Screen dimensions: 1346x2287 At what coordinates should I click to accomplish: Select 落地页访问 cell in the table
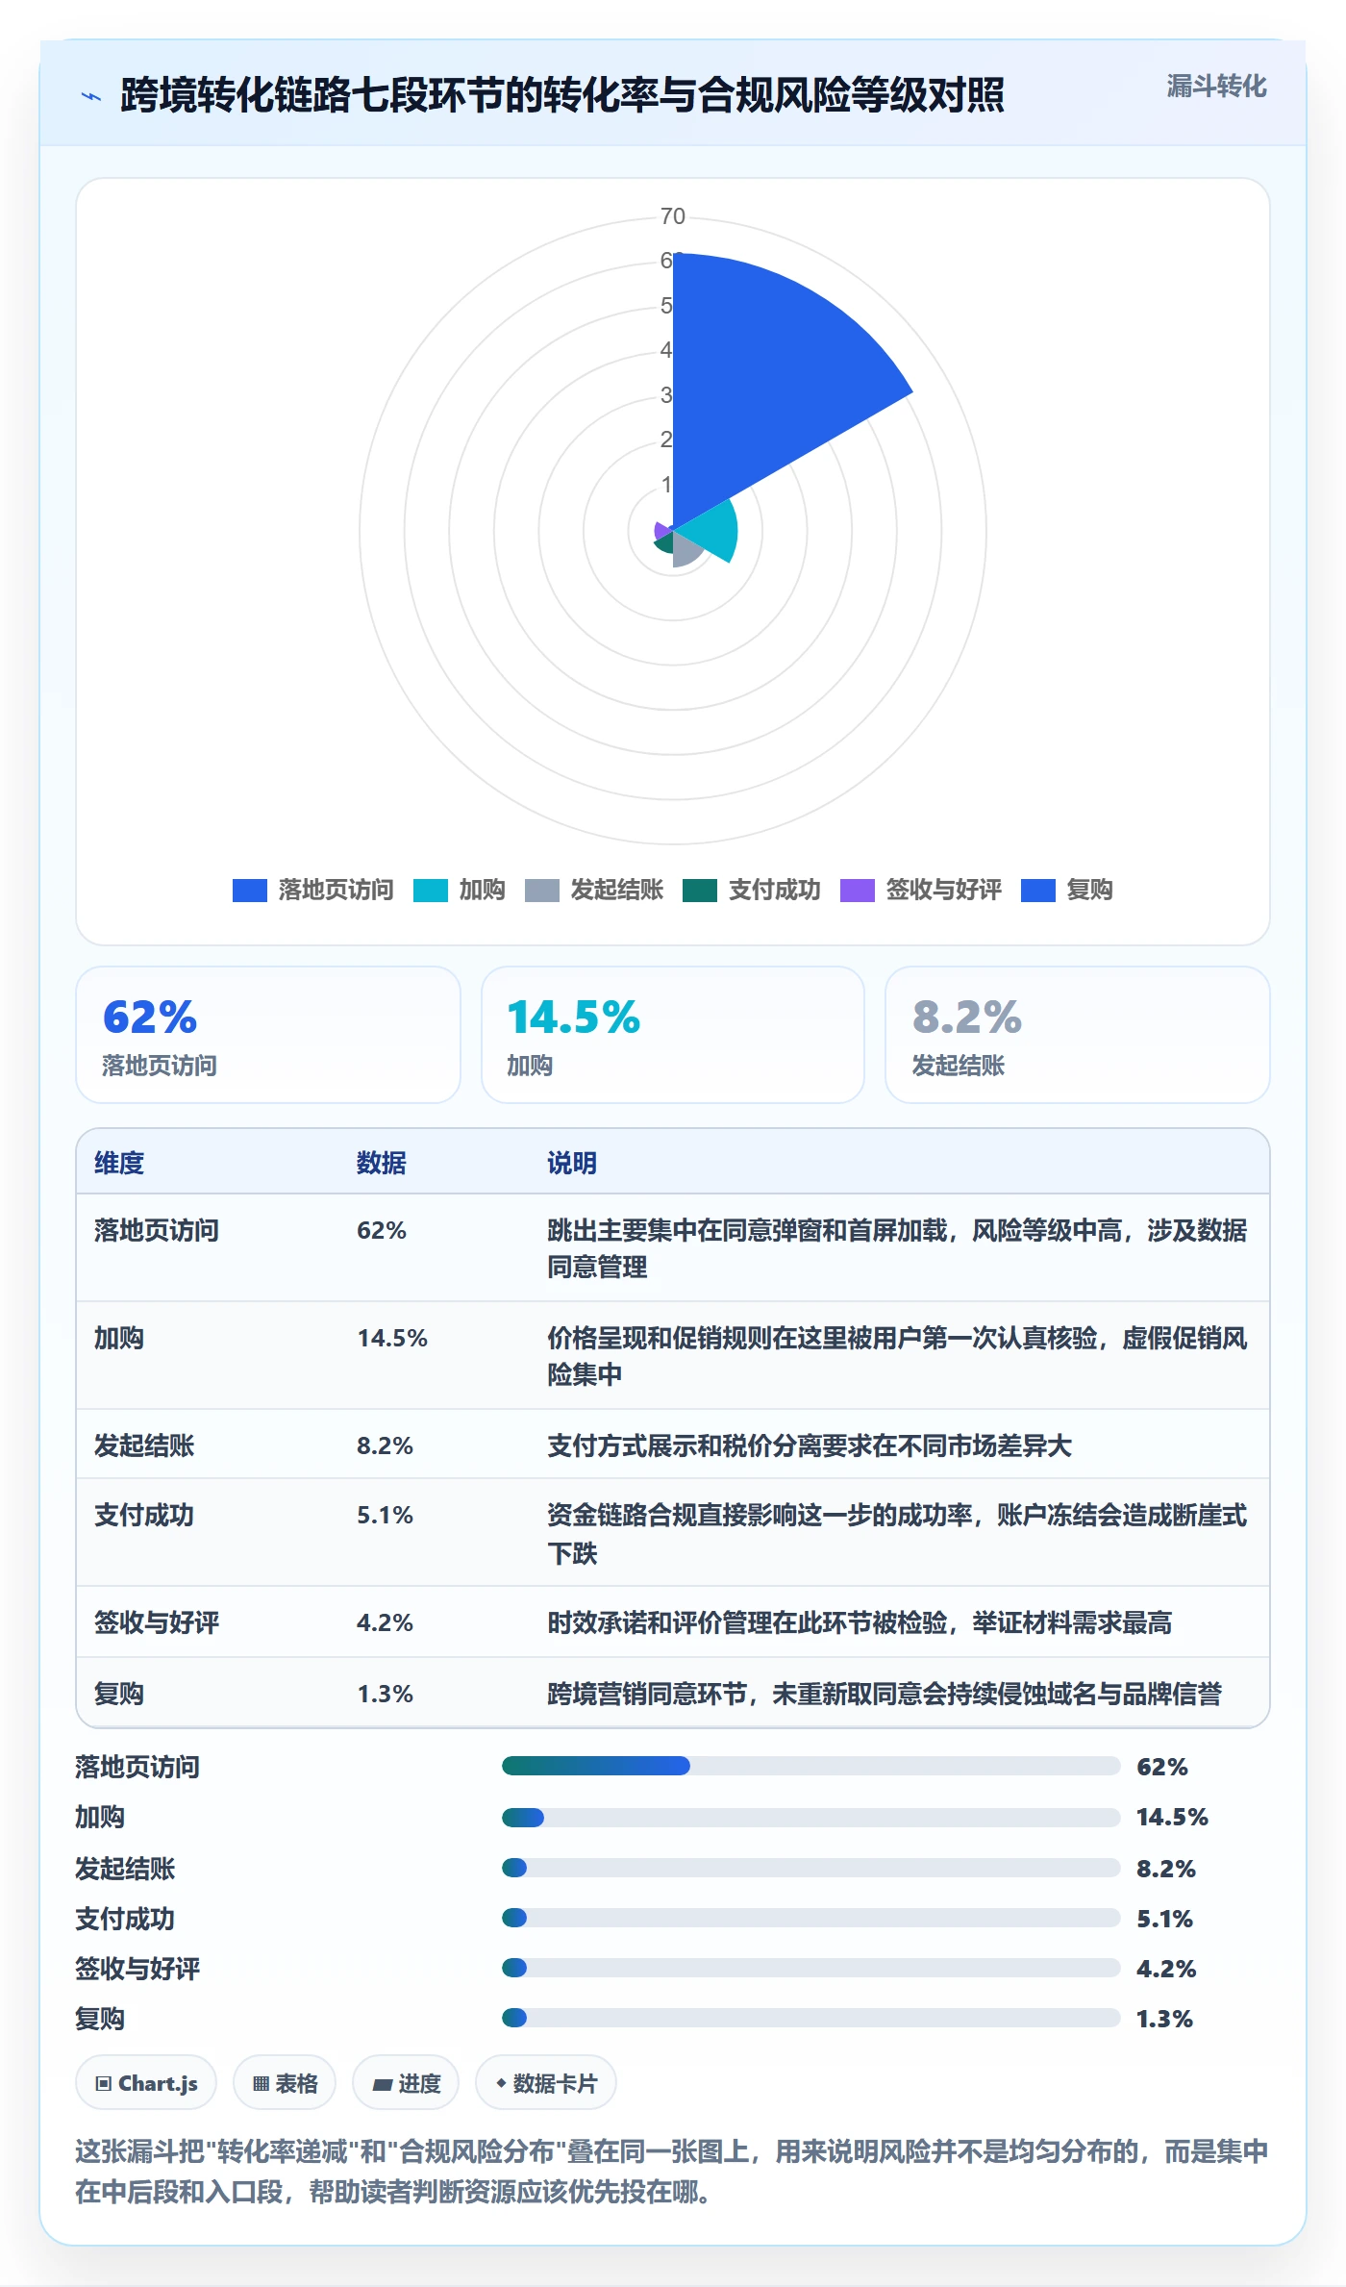coord(157,1230)
